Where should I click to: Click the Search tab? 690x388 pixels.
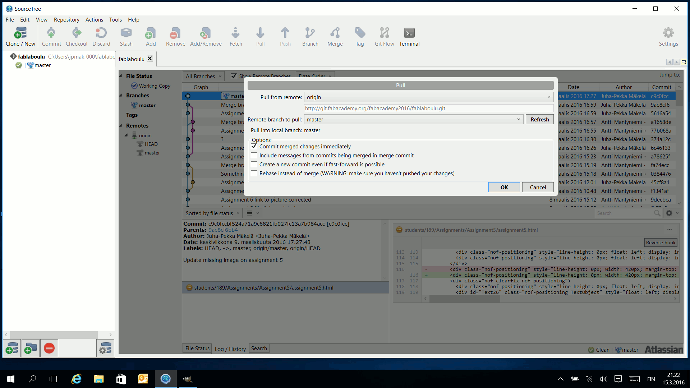pos(259,348)
